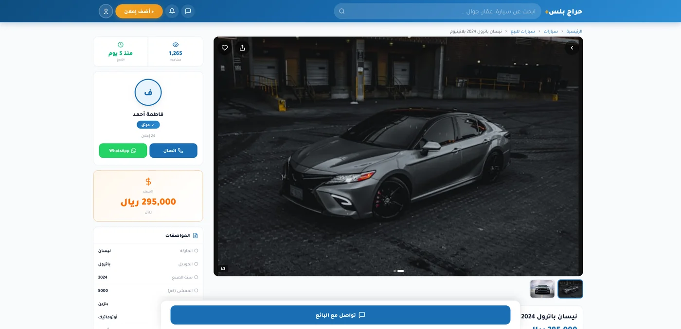Click the search input field
This screenshot has width=681, height=329.
point(437,11)
